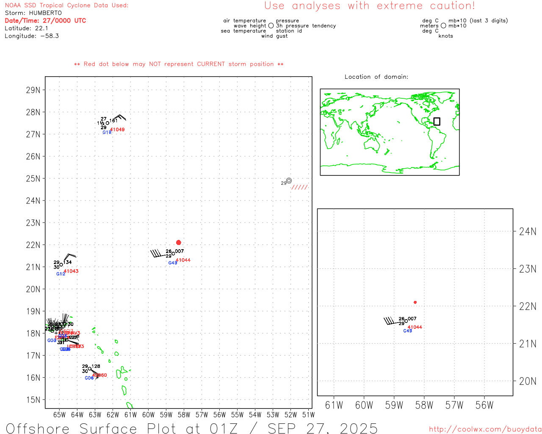Click the pressure value 134 near 41043
This screenshot has height=434, width=542.
[x=67, y=262]
